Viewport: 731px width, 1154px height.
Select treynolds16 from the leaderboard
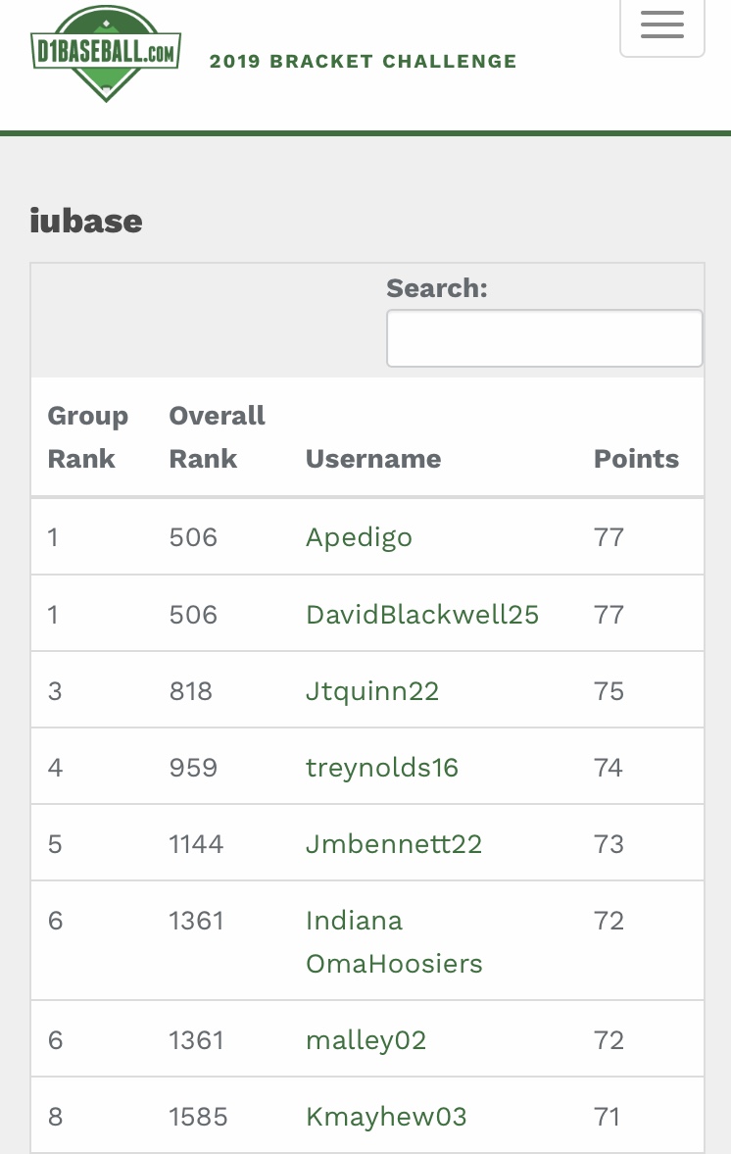pos(382,767)
